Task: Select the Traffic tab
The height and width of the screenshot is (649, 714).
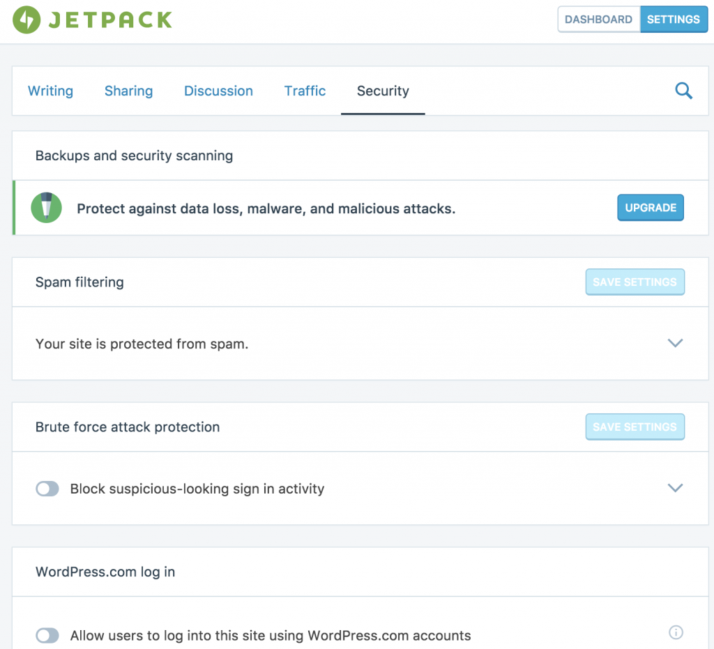Action: point(305,91)
